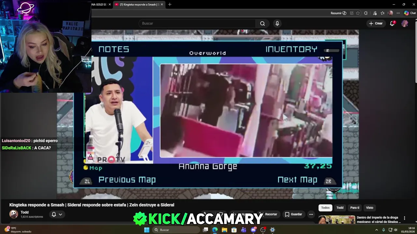Open Task View in taskbar
417x234 pixels.
click(x=206, y=230)
